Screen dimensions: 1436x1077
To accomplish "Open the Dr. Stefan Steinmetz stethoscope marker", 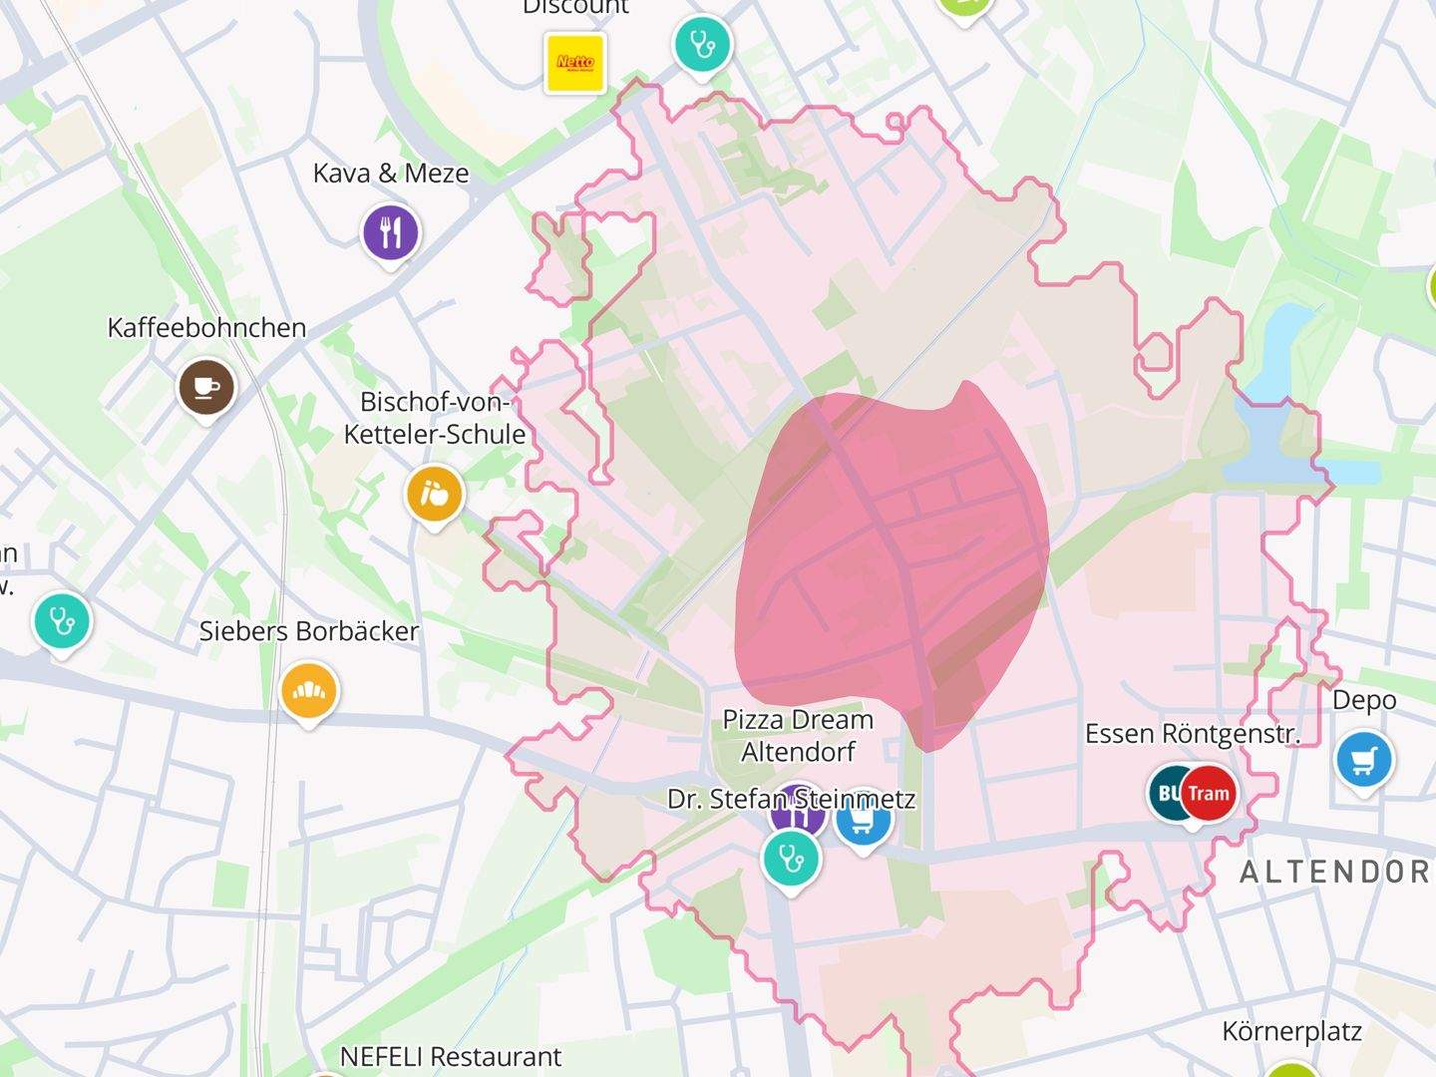I will point(791,861).
